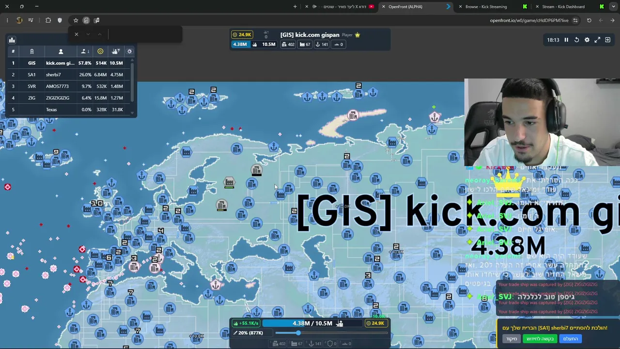The image size is (620, 349).
Task: Select top leaderboard row kick.com gi...
Action: click(x=68, y=63)
